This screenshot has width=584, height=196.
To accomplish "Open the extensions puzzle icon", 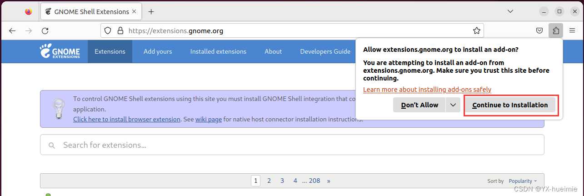I will [556, 31].
